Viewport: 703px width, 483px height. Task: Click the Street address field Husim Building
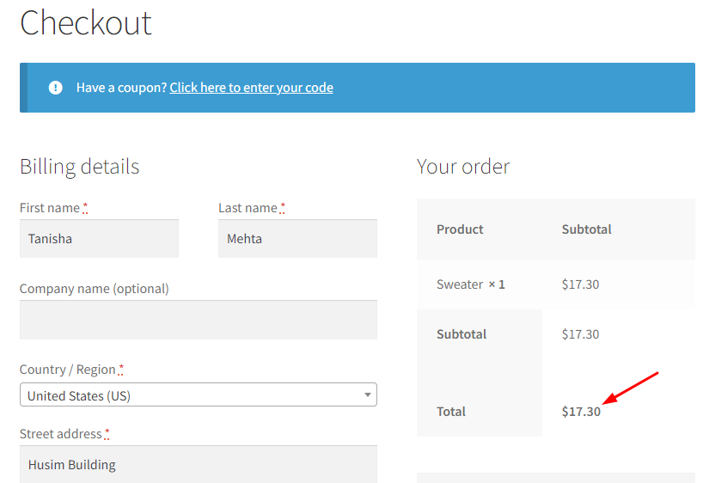[x=199, y=464]
